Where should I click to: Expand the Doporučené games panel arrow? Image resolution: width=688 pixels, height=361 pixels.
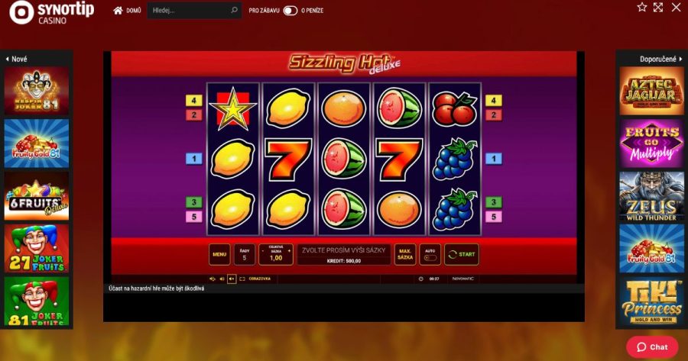(681, 59)
